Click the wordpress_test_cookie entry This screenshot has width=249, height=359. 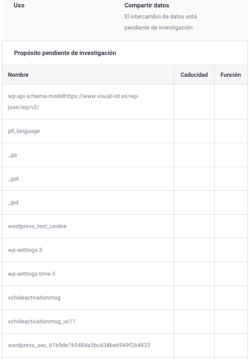click(37, 226)
